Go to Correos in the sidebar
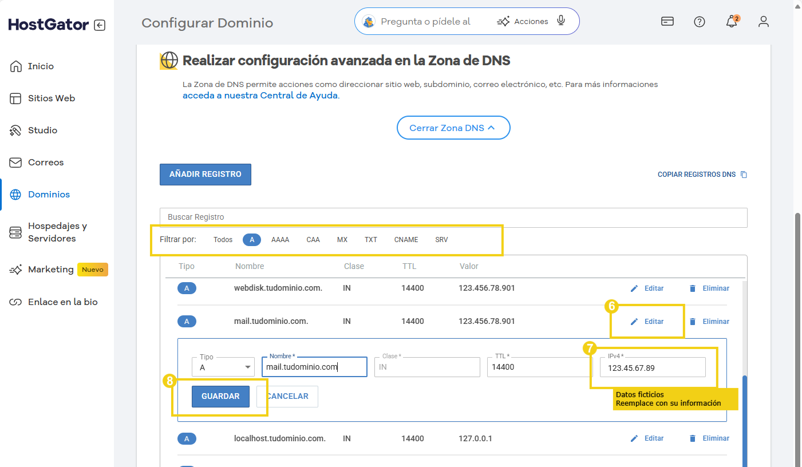 coord(46,163)
